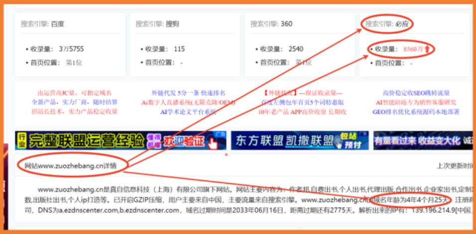
Task: Click the 10年老产品 APP高价收量 长期收 link
Action: pyautogui.click(x=302, y=112)
